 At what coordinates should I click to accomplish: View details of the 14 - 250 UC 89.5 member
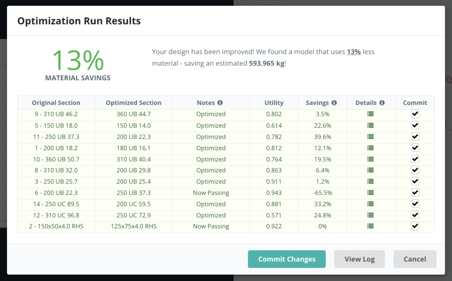371,203
